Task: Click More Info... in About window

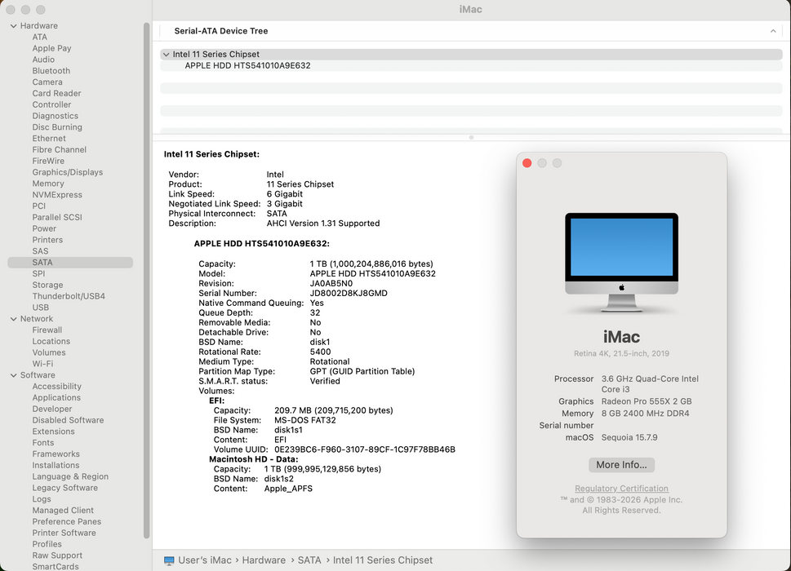Action: pyautogui.click(x=621, y=465)
